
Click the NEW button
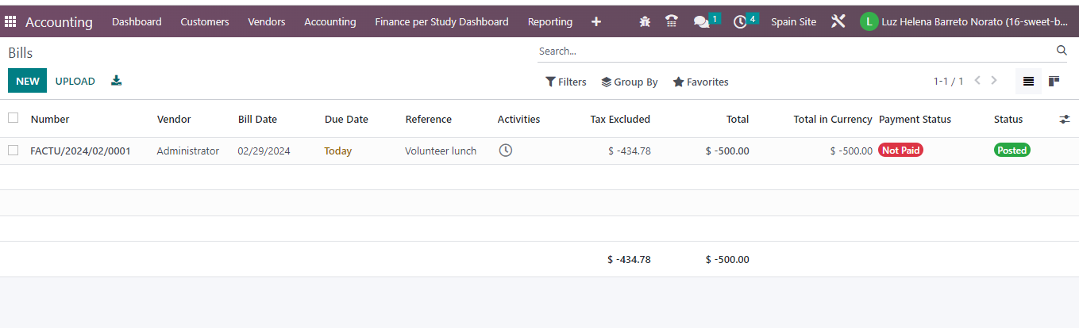28,81
